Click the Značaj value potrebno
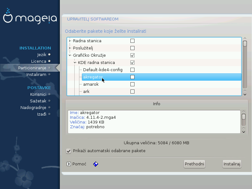252x189 pixels. tap(95, 127)
